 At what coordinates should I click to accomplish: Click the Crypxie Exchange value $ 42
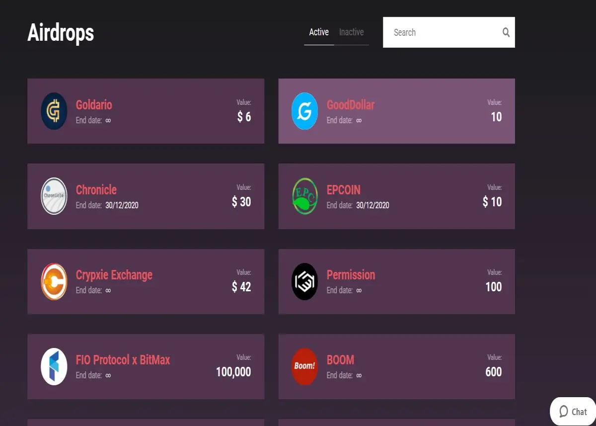(x=241, y=287)
